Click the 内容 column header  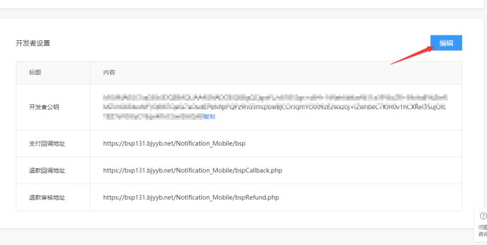[x=109, y=73]
